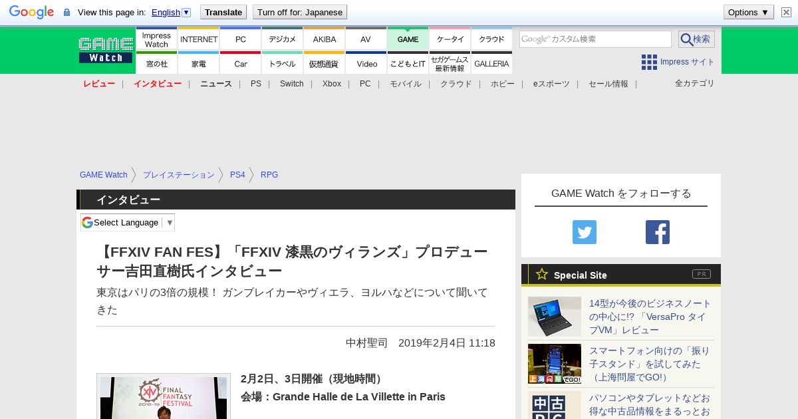Open the AV tab
Image resolution: width=798 pixels, height=419 pixels.
[366, 39]
